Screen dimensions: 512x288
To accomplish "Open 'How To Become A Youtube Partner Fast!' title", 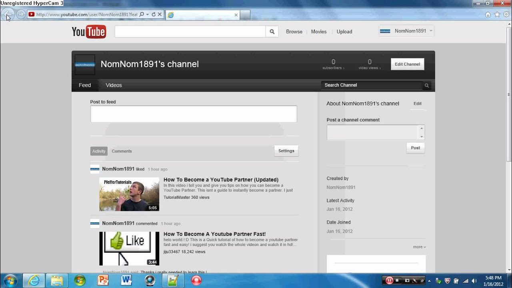I will pos(214,234).
